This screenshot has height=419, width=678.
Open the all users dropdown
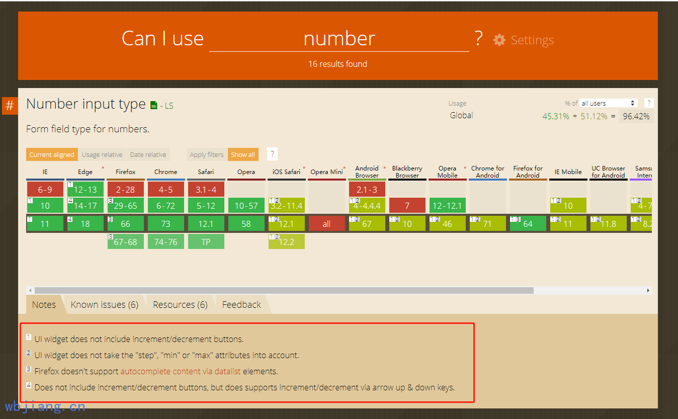click(x=608, y=103)
